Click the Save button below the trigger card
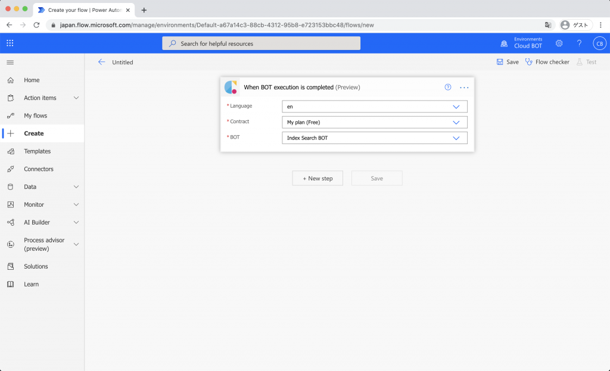The height and width of the screenshot is (371, 610). pos(376,178)
